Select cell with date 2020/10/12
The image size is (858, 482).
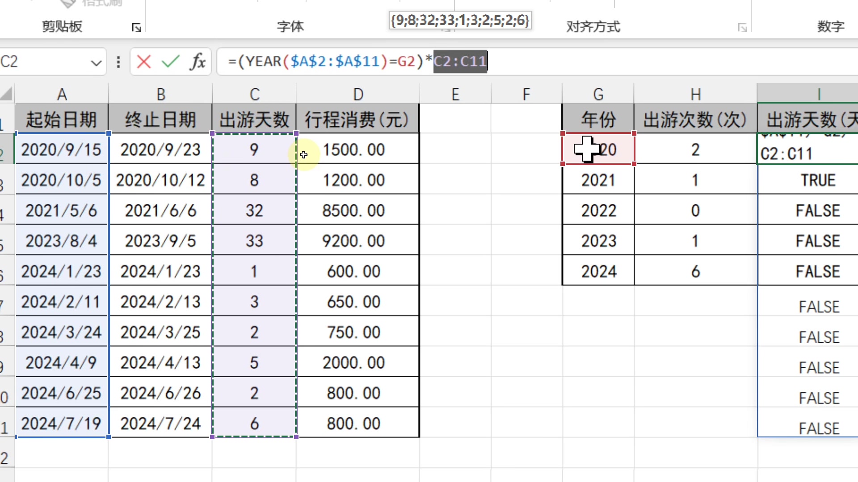click(160, 180)
